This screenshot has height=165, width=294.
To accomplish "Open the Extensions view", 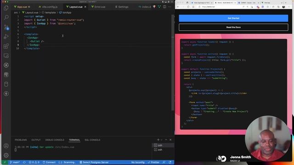I will coord(6,46).
